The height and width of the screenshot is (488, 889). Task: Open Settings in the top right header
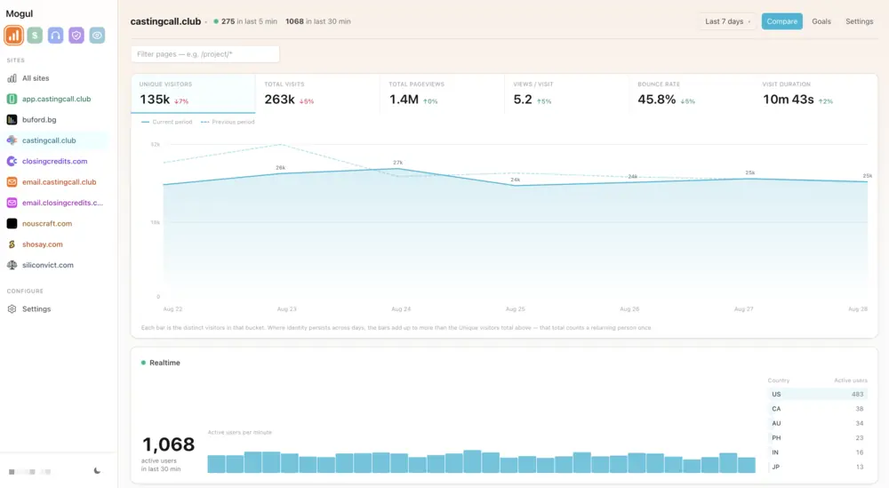point(859,21)
